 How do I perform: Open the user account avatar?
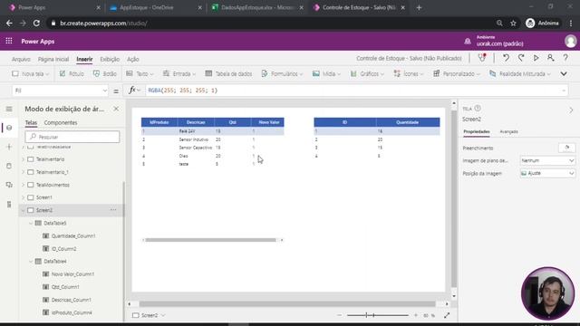coord(571,41)
